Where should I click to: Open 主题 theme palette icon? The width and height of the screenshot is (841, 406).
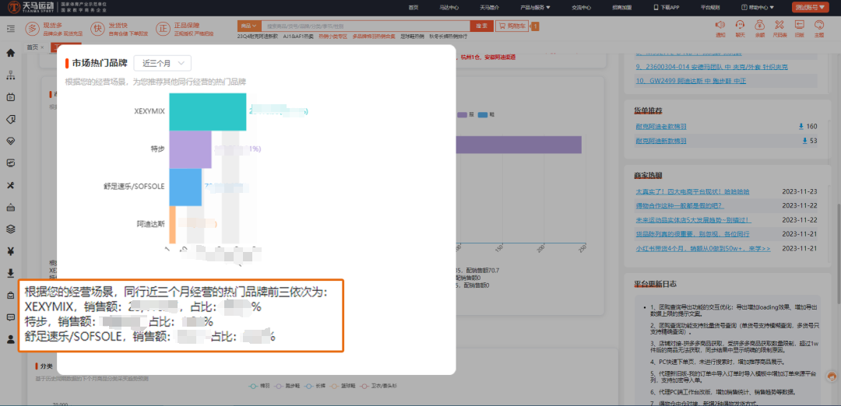point(819,25)
